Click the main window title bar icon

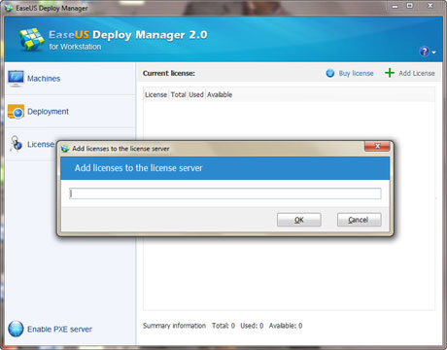point(9,8)
